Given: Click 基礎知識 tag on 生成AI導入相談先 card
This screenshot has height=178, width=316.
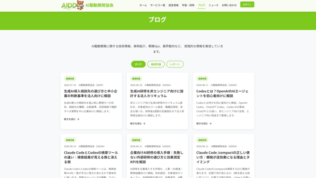Looking at the screenshot, I should [x=70, y=78].
